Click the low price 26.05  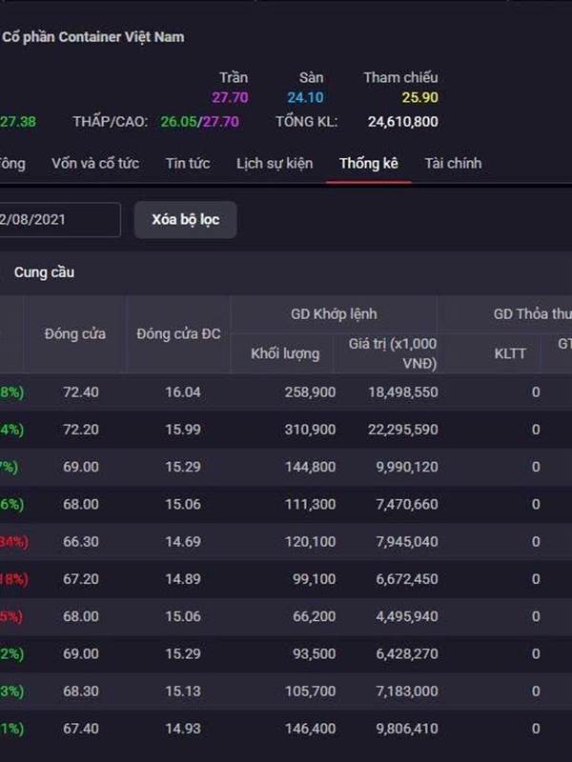point(178,122)
